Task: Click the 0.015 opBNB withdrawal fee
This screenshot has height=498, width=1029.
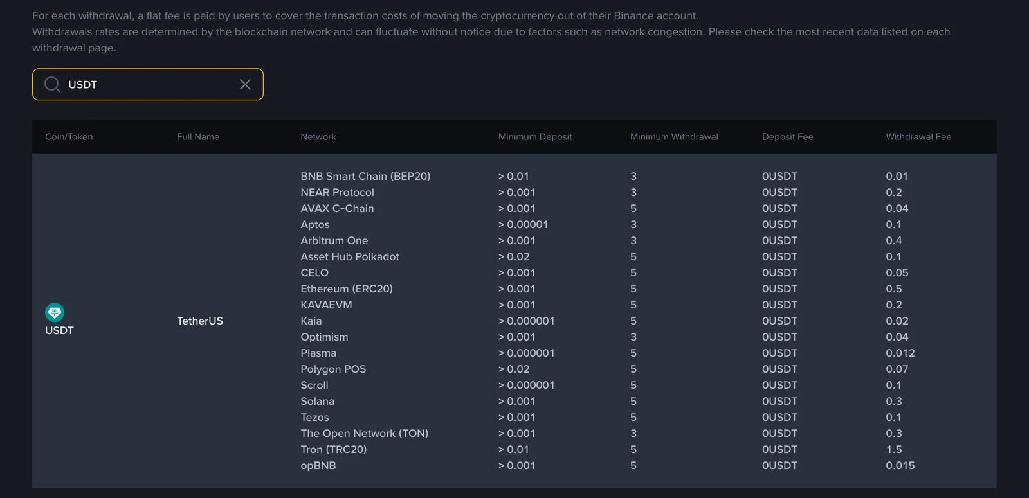Action: [900, 465]
